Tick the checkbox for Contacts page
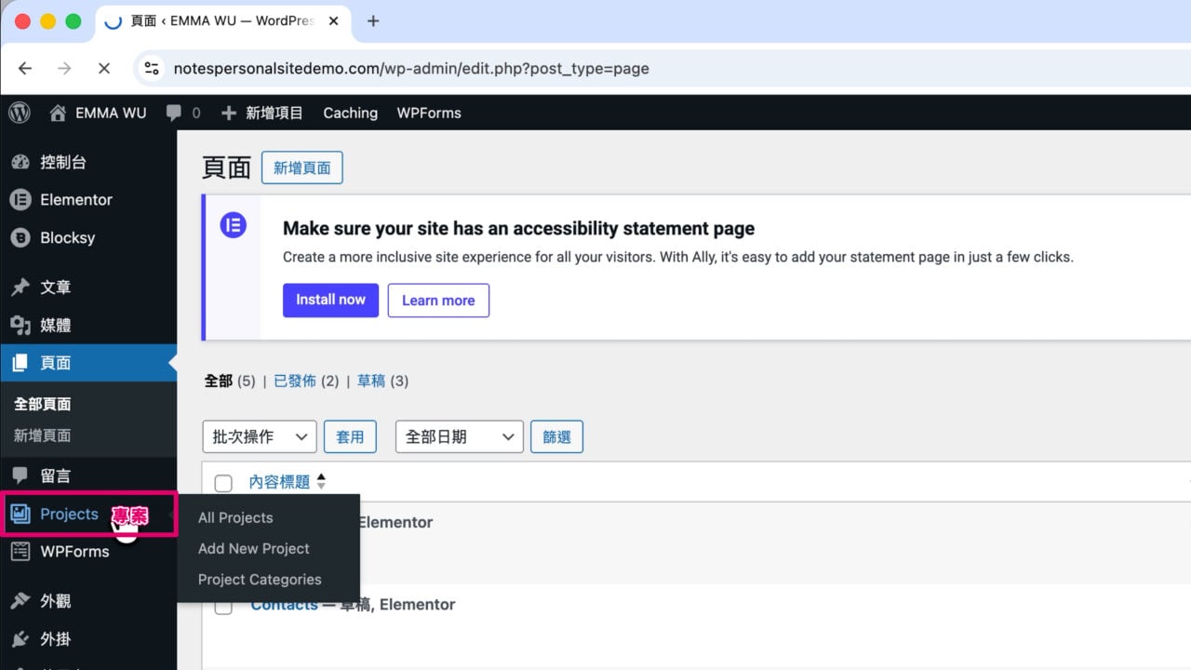Image resolution: width=1191 pixels, height=670 pixels. pos(223,607)
